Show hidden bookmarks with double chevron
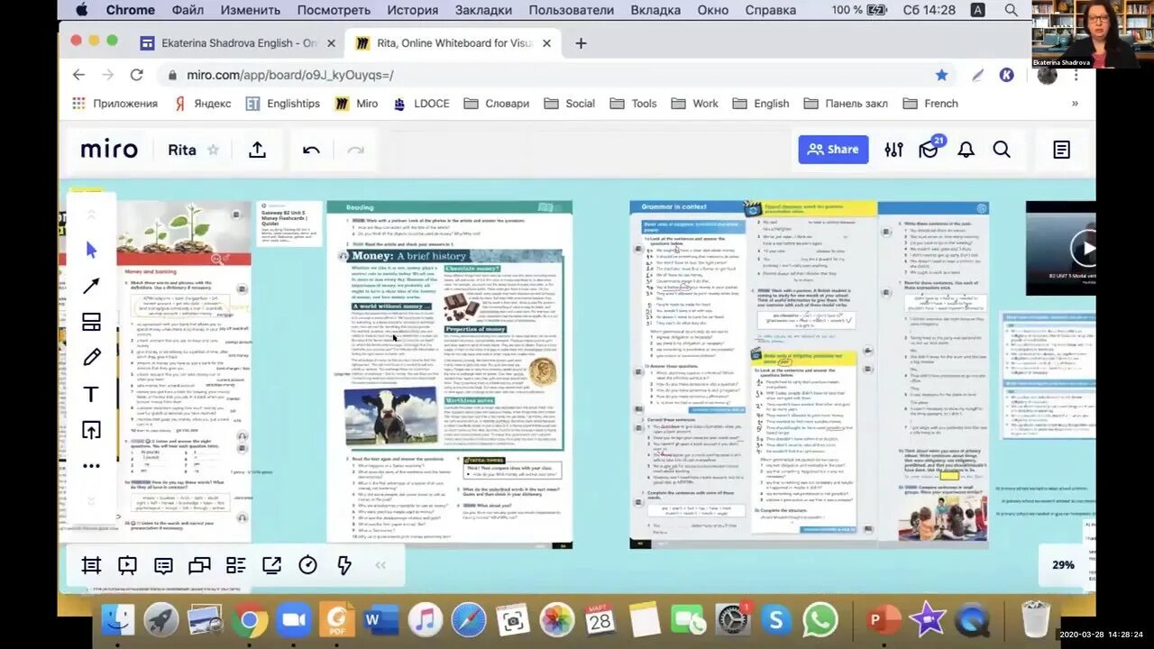 pos(1075,104)
